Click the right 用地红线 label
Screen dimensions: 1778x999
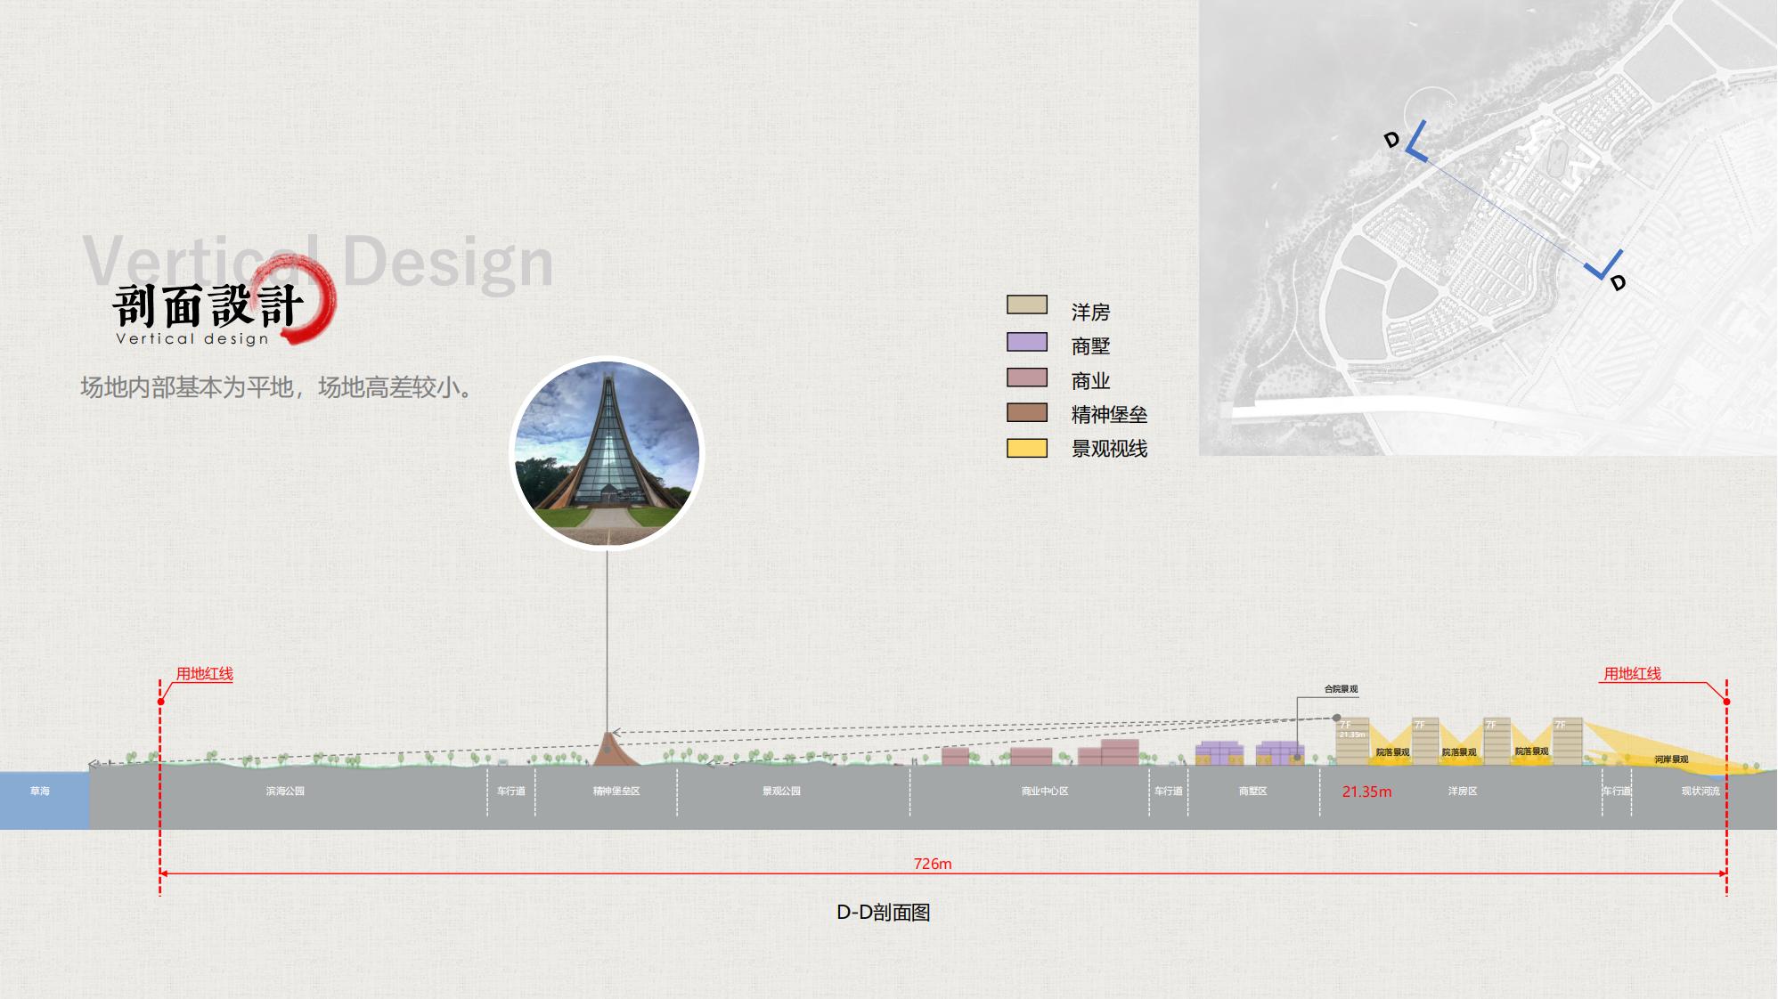[x=1632, y=674]
